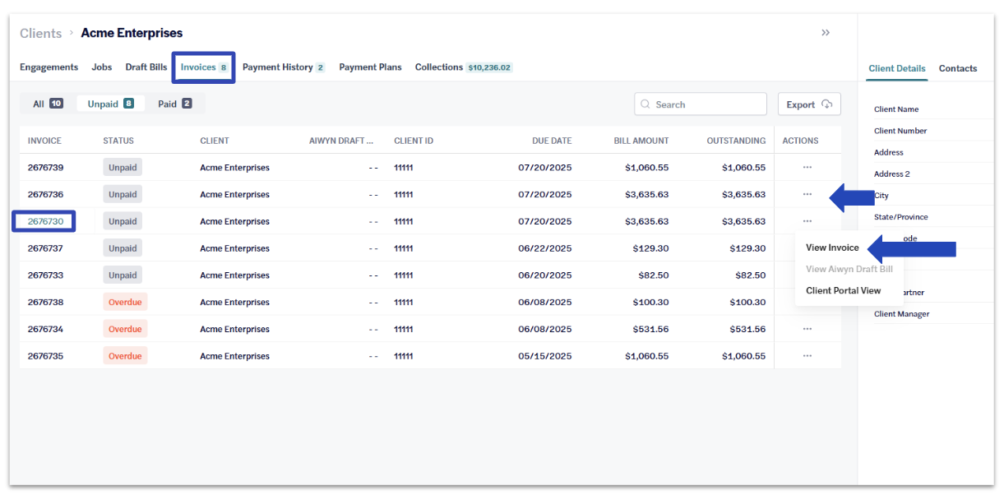Image resolution: width=1004 pixels, height=495 pixels.
Task: Filter invoices by Unpaid
Action: click(x=110, y=104)
